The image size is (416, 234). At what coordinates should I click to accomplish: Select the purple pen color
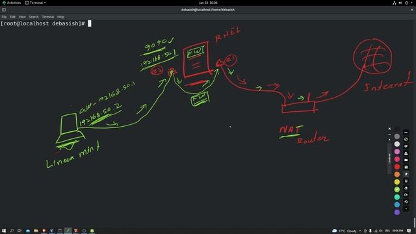(x=397, y=213)
